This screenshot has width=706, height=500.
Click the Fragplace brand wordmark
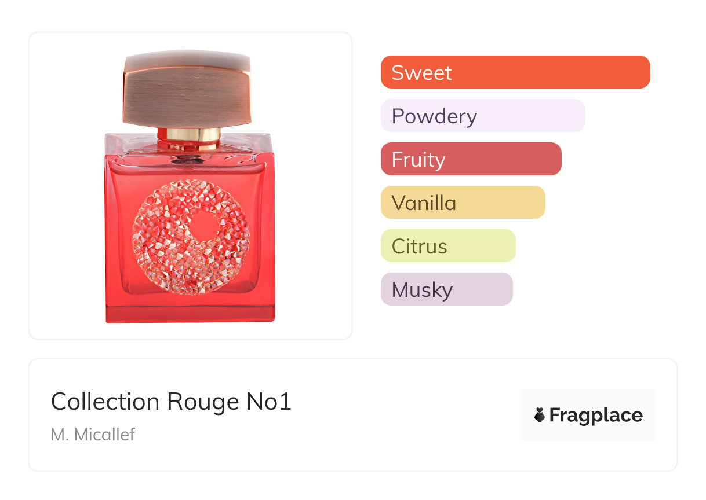tap(596, 415)
